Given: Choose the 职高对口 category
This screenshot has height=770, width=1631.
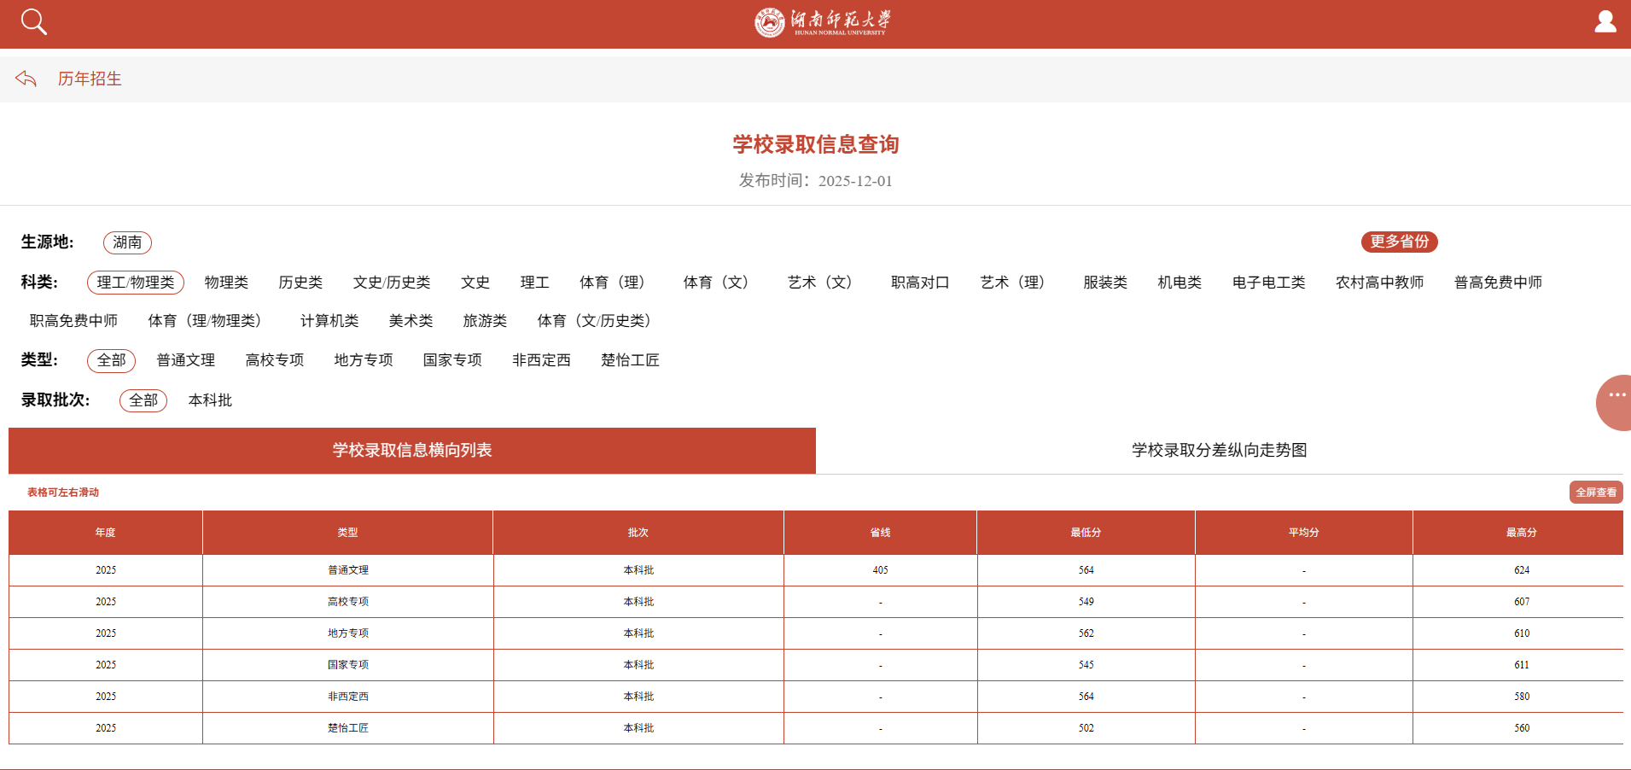Looking at the screenshot, I should [x=920, y=283].
